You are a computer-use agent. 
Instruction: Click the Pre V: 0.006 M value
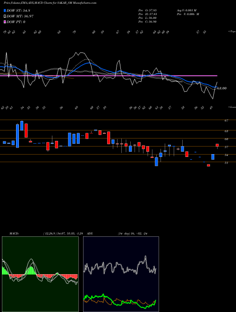(188, 14)
